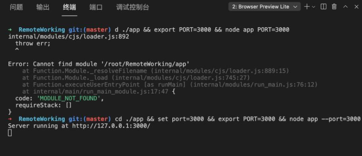The height and width of the screenshot is (156, 362).
Task: Split the terminal with split icon
Action: 324,7
